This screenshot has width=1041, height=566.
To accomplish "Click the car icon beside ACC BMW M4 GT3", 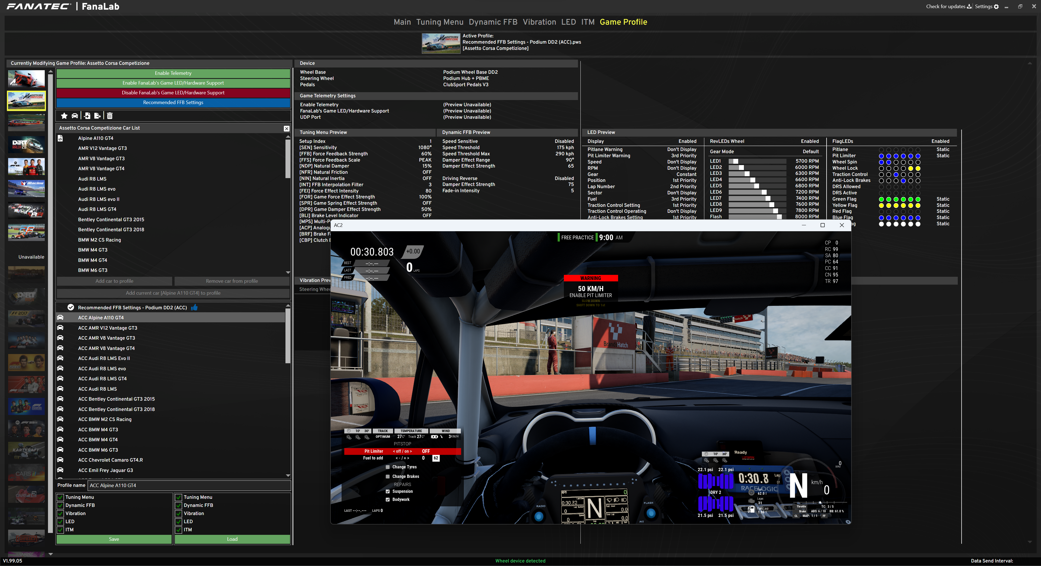I will coord(60,429).
